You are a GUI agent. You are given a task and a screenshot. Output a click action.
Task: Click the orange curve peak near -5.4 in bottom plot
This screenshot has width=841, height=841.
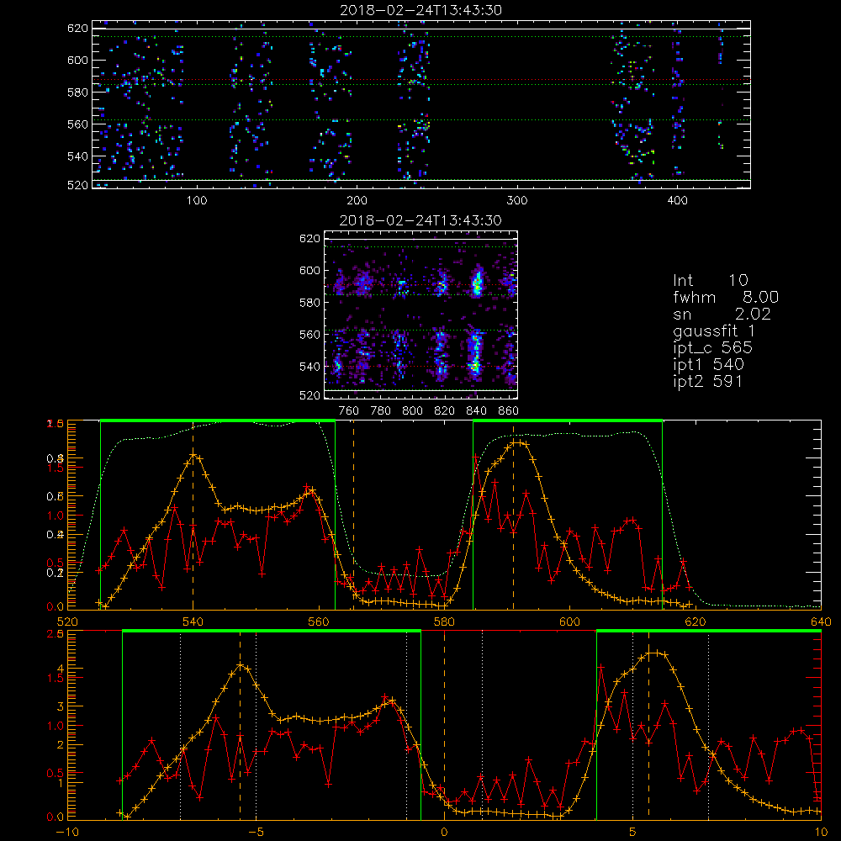click(241, 665)
